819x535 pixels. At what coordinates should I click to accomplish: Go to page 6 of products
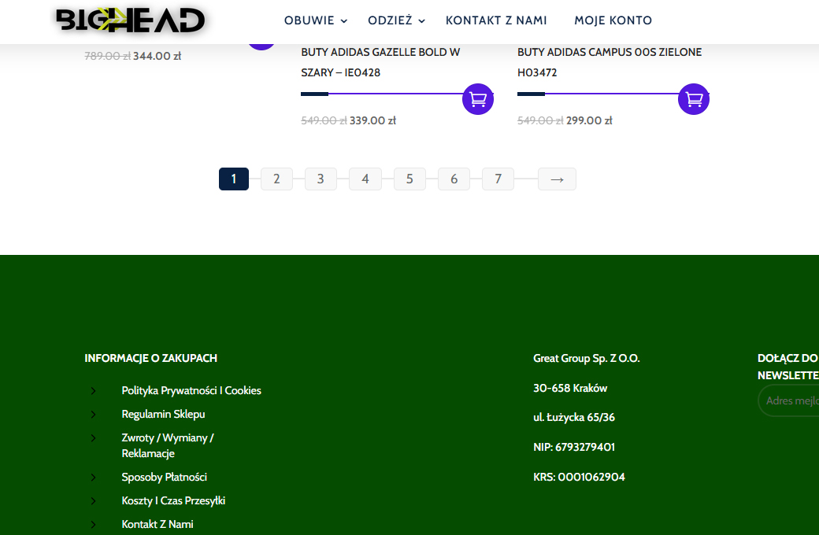click(x=454, y=179)
